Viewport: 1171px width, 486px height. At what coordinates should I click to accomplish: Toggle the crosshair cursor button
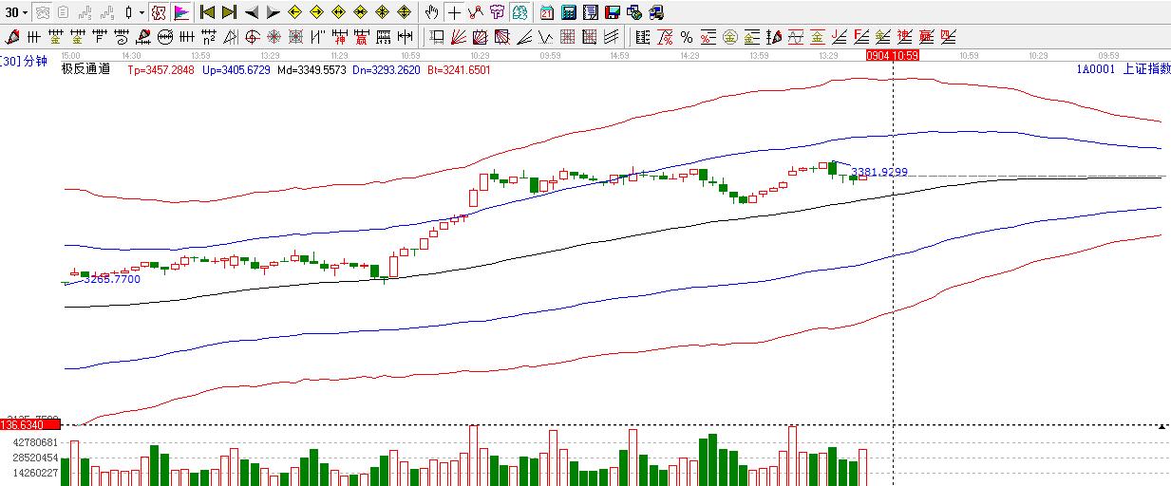pos(454,12)
